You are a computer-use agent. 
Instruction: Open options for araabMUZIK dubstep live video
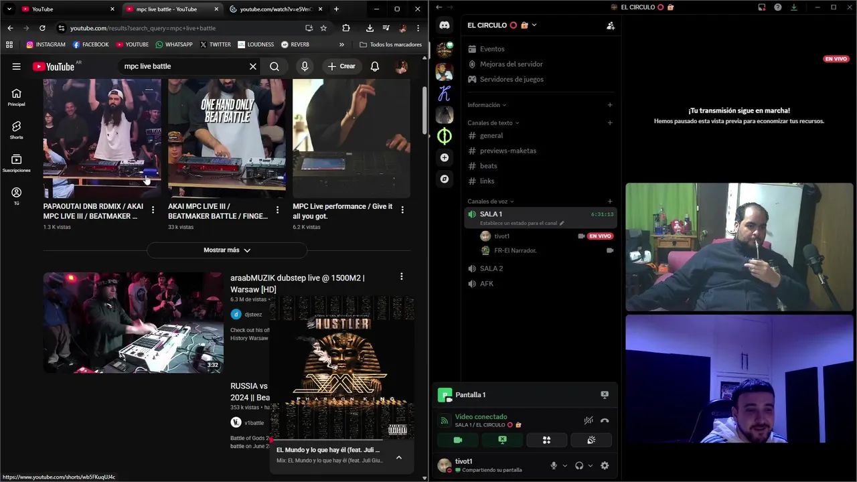(x=401, y=276)
